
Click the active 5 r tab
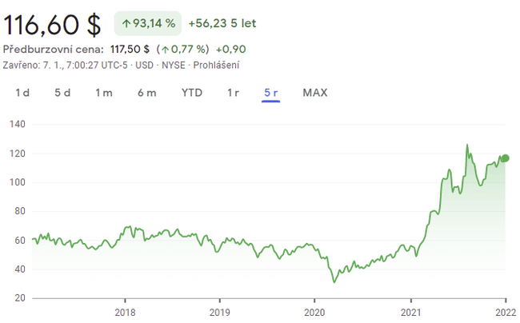[270, 93]
